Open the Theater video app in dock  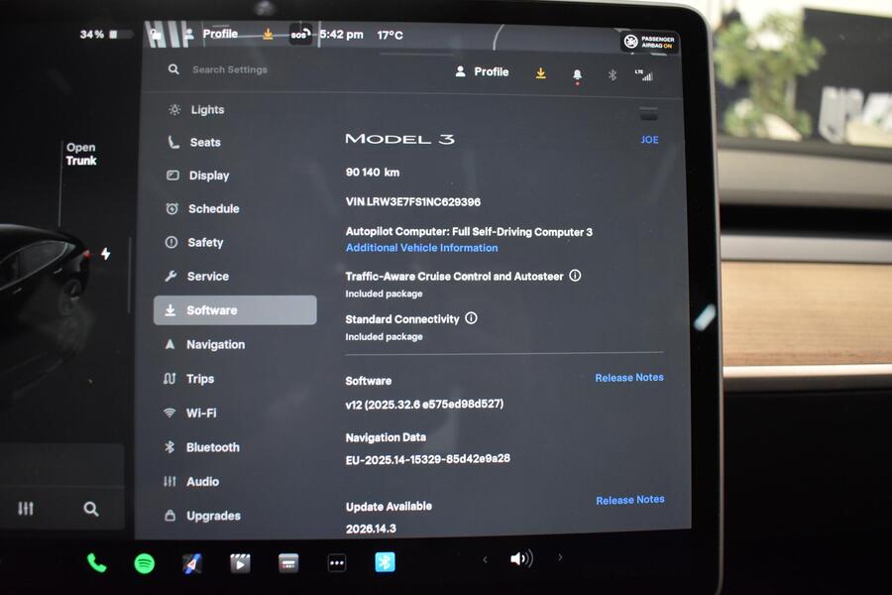pos(240,563)
